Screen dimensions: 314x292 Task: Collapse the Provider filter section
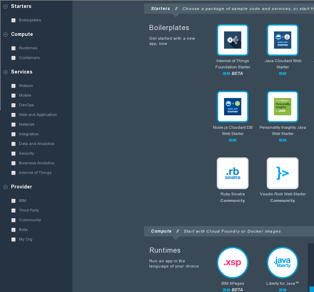tap(5, 187)
